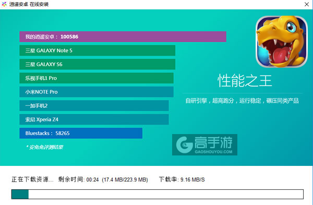
Task: Click the download rate 9.16 MB/S
Action: pos(192,179)
